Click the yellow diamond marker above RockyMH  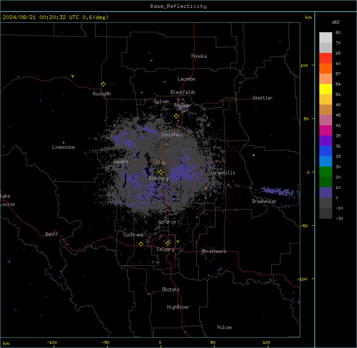(x=104, y=84)
